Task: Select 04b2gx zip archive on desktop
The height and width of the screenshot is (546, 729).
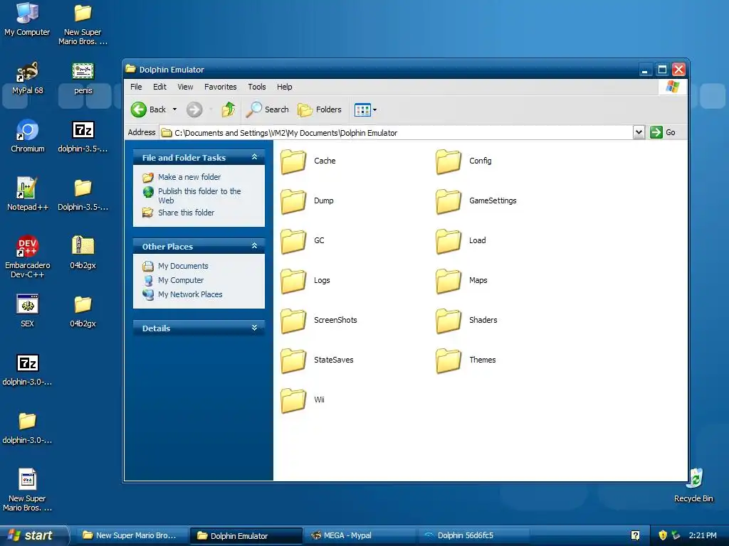Action: [83, 253]
